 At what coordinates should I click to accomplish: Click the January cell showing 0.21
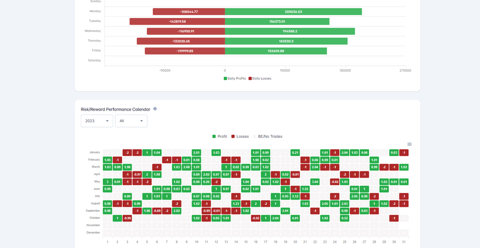pos(295,153)
